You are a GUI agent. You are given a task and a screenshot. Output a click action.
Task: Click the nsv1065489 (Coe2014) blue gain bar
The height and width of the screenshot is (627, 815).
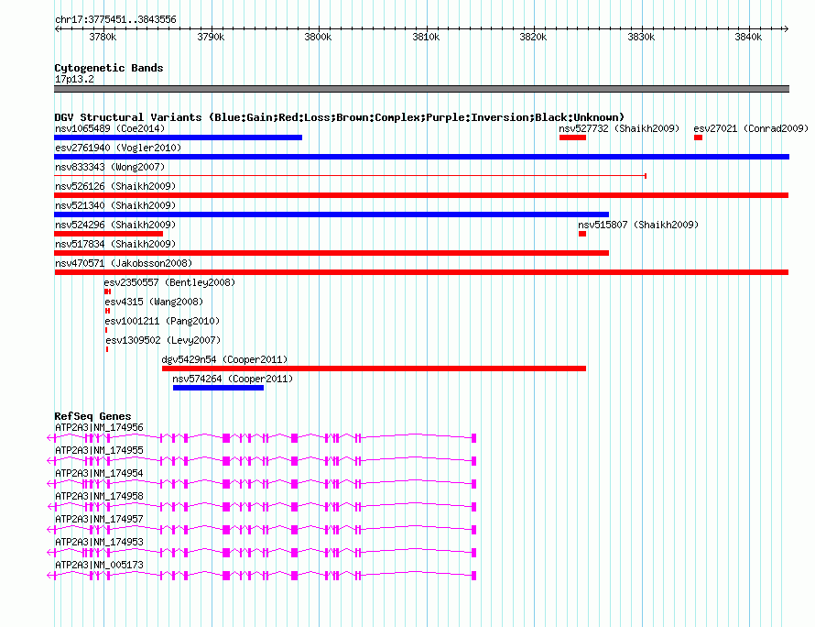click(x=179, y=137)
